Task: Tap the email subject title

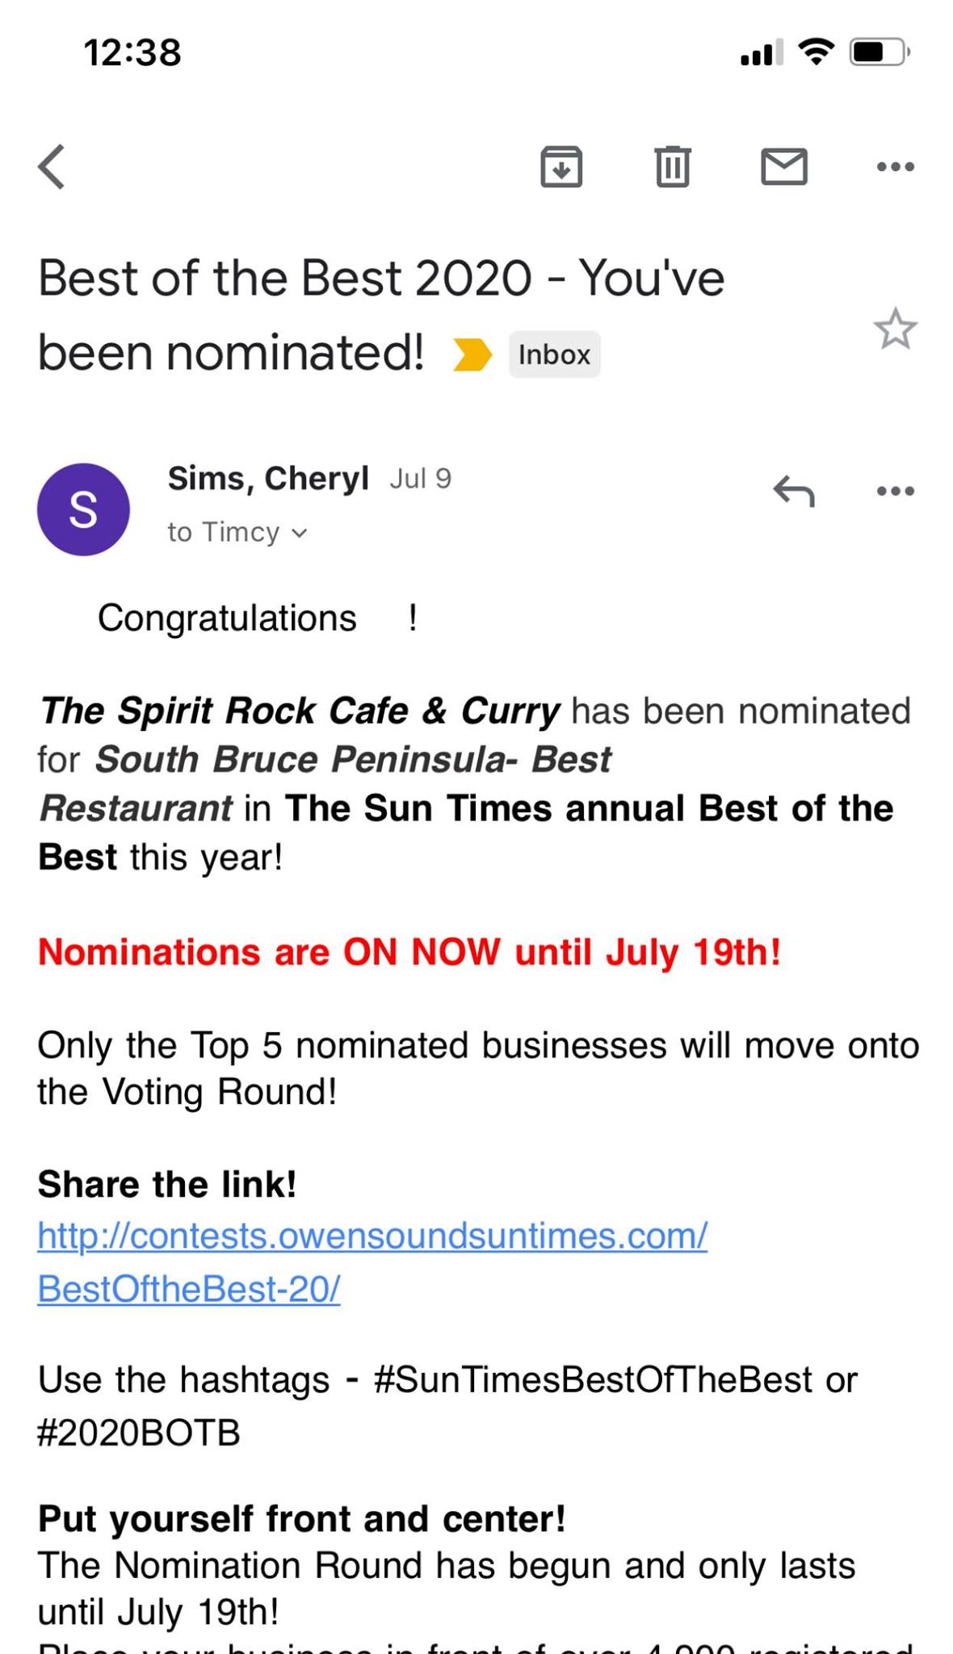Action: point(381,315)
